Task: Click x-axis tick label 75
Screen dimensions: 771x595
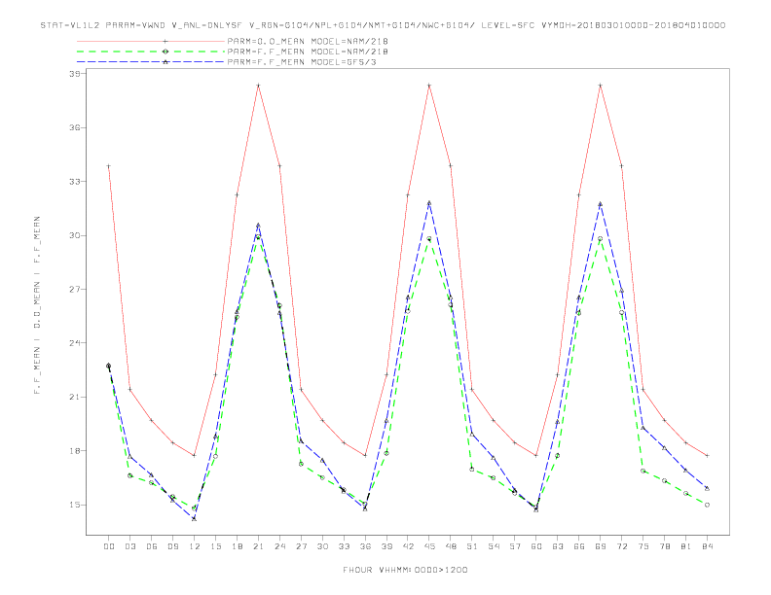Action: [643, 546]
